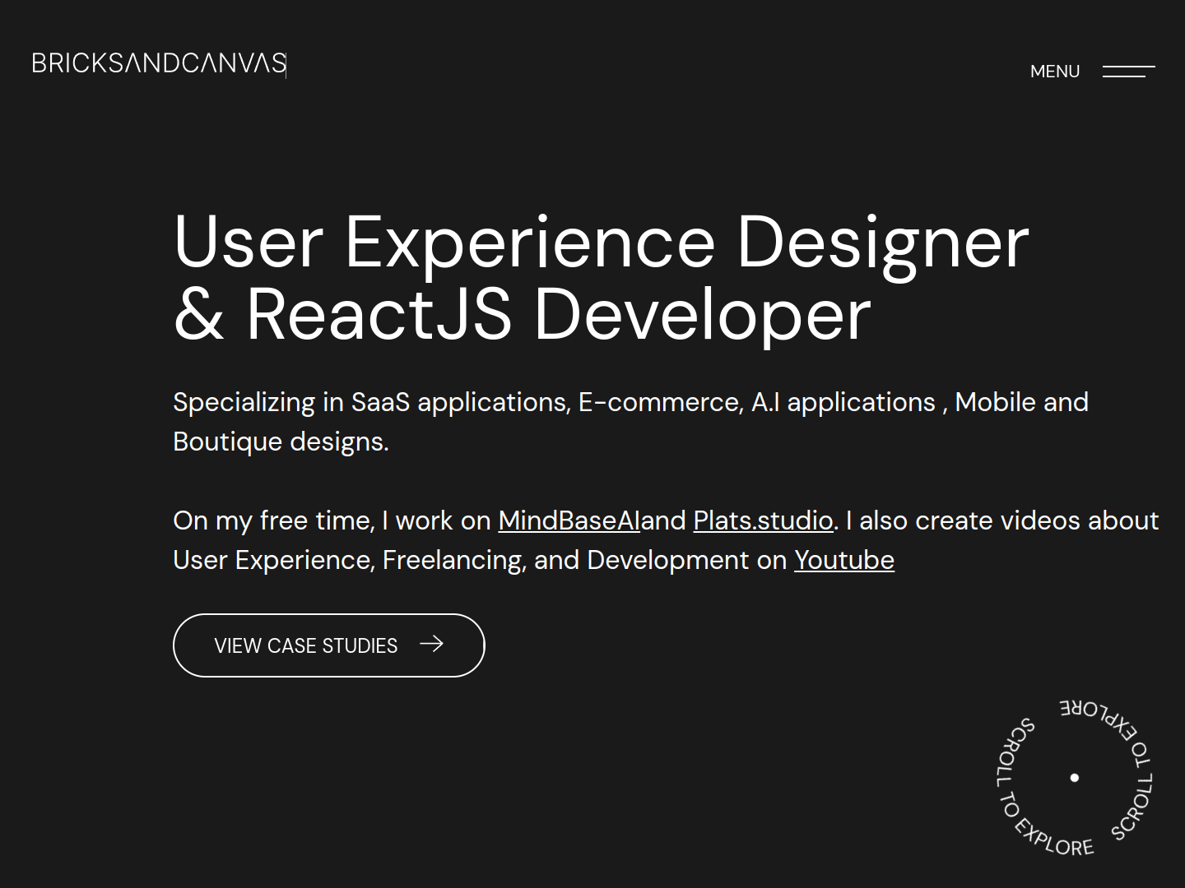Click the blinking cursor after the logo
The width and height of the screenshot is (1185, 888).
tap(286, 64)
